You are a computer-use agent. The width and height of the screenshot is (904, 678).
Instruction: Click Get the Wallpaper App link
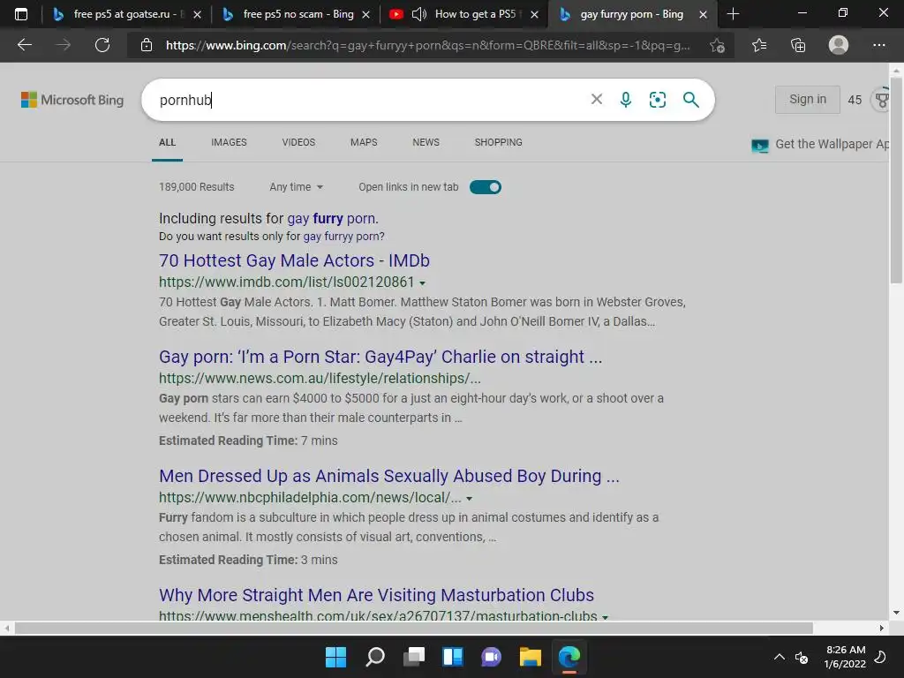[x=820, y=145]
